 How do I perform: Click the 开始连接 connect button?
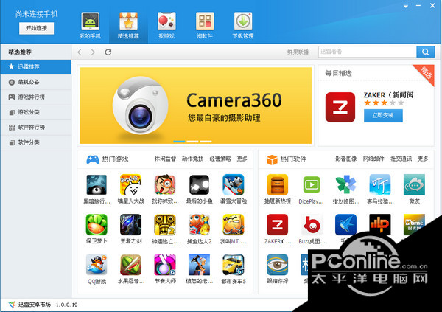[36, 28]
